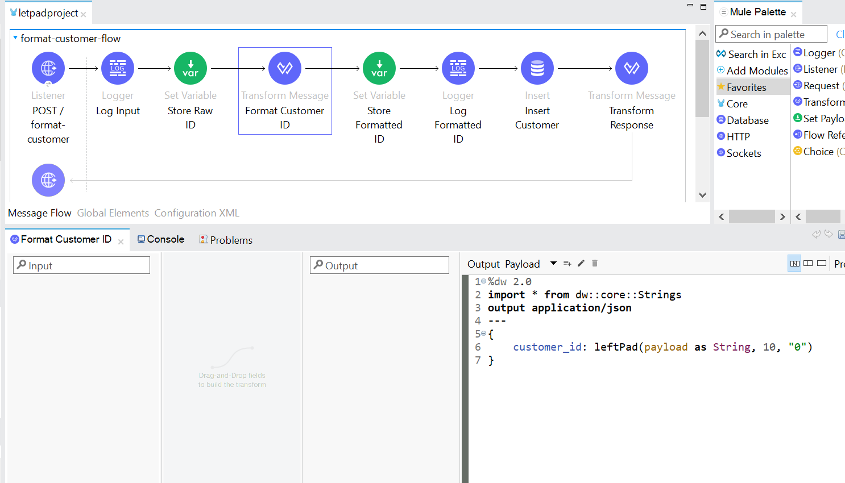845x483 pixels.
Task: Delete the target using trash icon
Action: coord(595,263)
